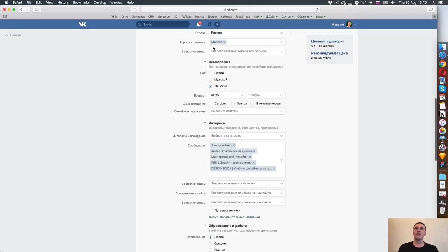Open the 'YouTube' bookmark
Screen dimensions: 448x252
pyautogui.click(x=186, y=16)
